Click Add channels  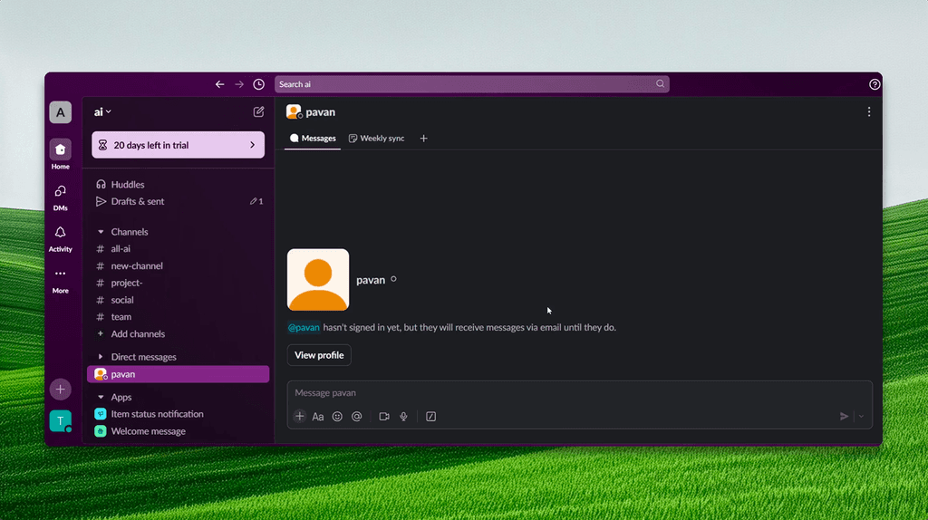pyautogui.click(x=179, y=334)
